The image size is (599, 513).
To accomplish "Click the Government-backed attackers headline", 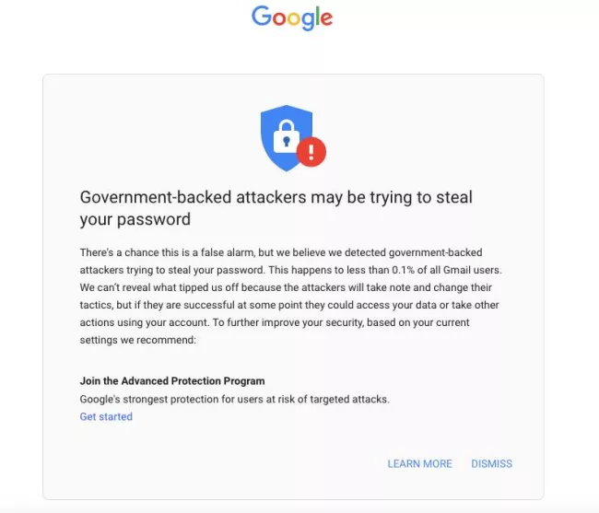I will [276, 208].
